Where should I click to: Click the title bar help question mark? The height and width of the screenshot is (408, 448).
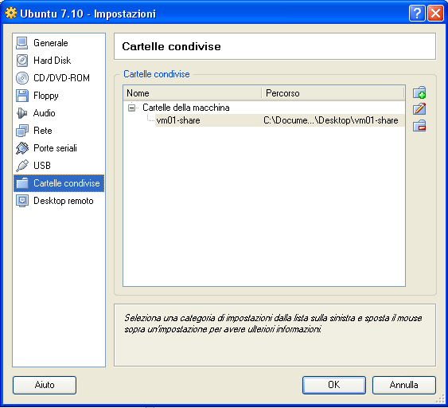pos(417,14)
